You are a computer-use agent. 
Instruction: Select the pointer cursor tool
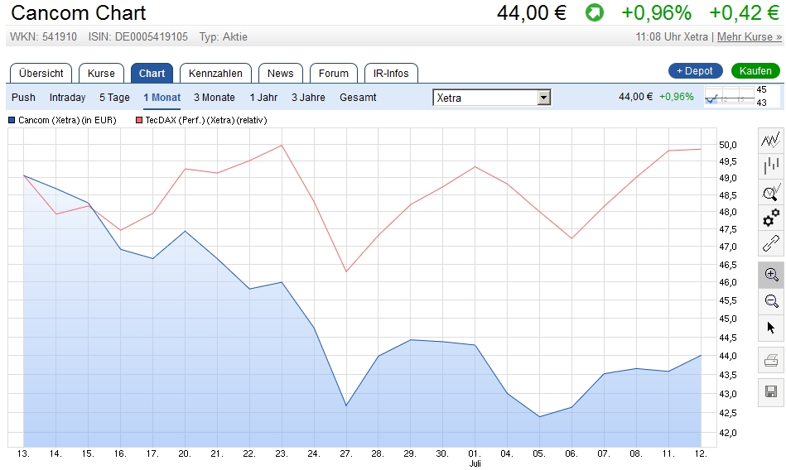771,328
